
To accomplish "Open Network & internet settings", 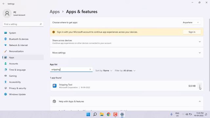I will pos(23,45).
